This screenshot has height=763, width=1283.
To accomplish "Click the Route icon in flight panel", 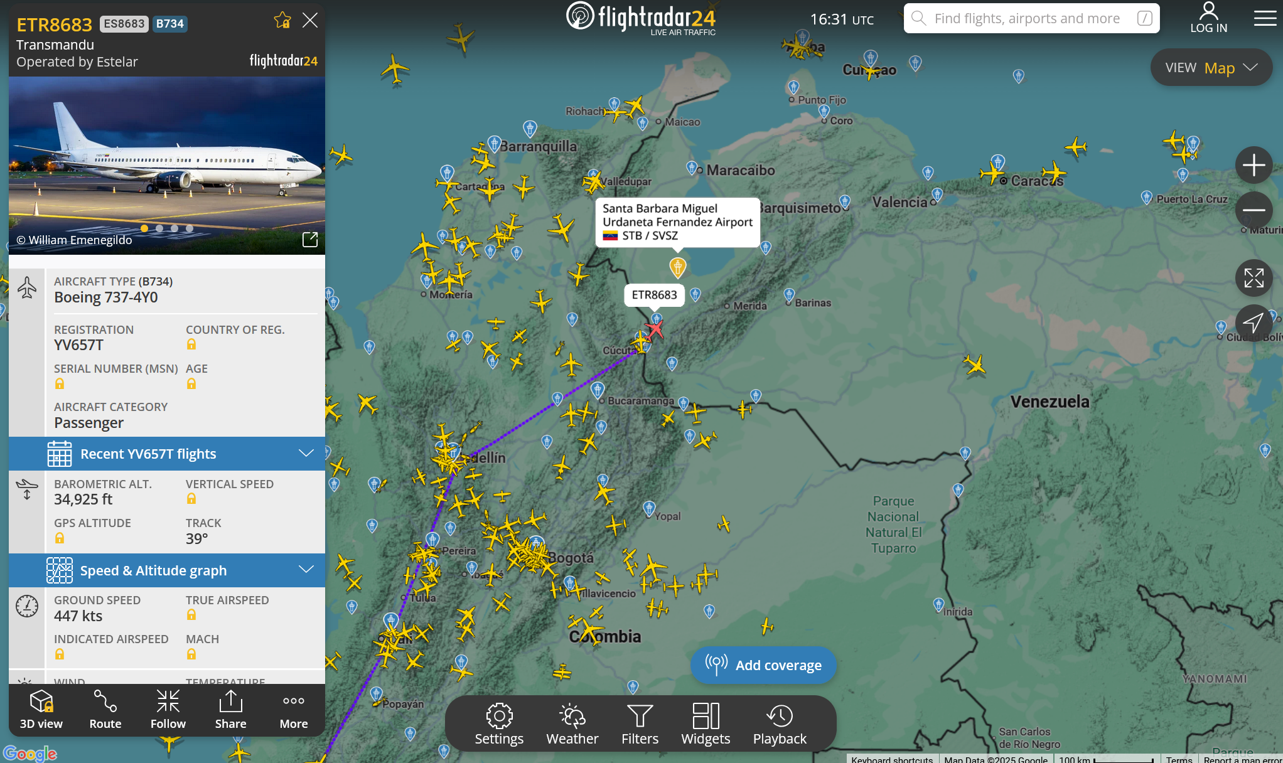I will (105, 709).
